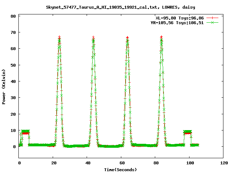Click the Power (Kelvin) y-axis label
The height and width of the screenshot is (173, 231).
point(4,87)
